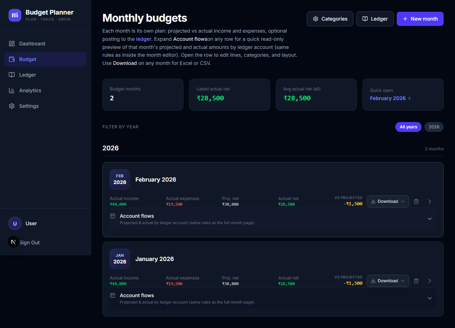Viewport: 455px width, 328px height.
Task: Click the Analytics bar chart icon
Action: pyautogui.click(x=12, y=90)
